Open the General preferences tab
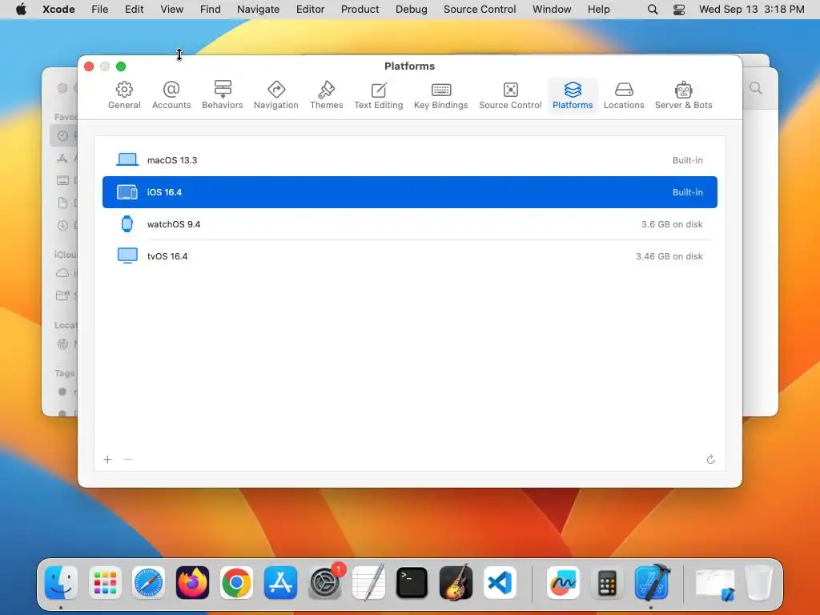The image size is (820, 615). point(124,95)
